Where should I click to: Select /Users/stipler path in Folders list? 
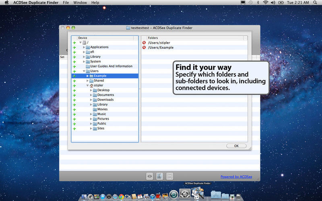coord(159,43)
